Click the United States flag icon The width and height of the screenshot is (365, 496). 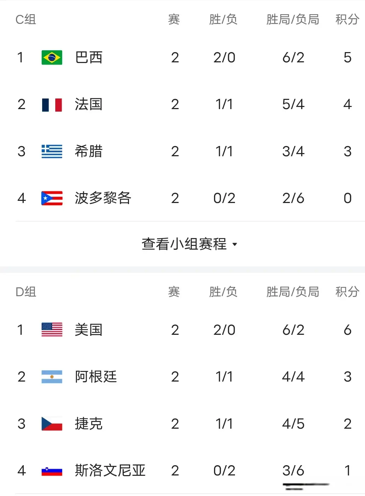(x=52, y=330)
